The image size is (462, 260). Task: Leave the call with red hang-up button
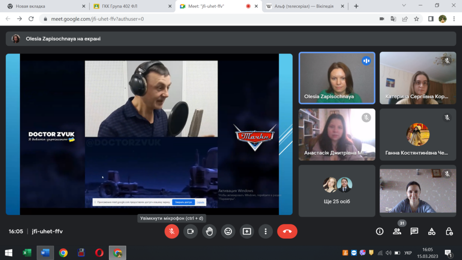[287, 231]
